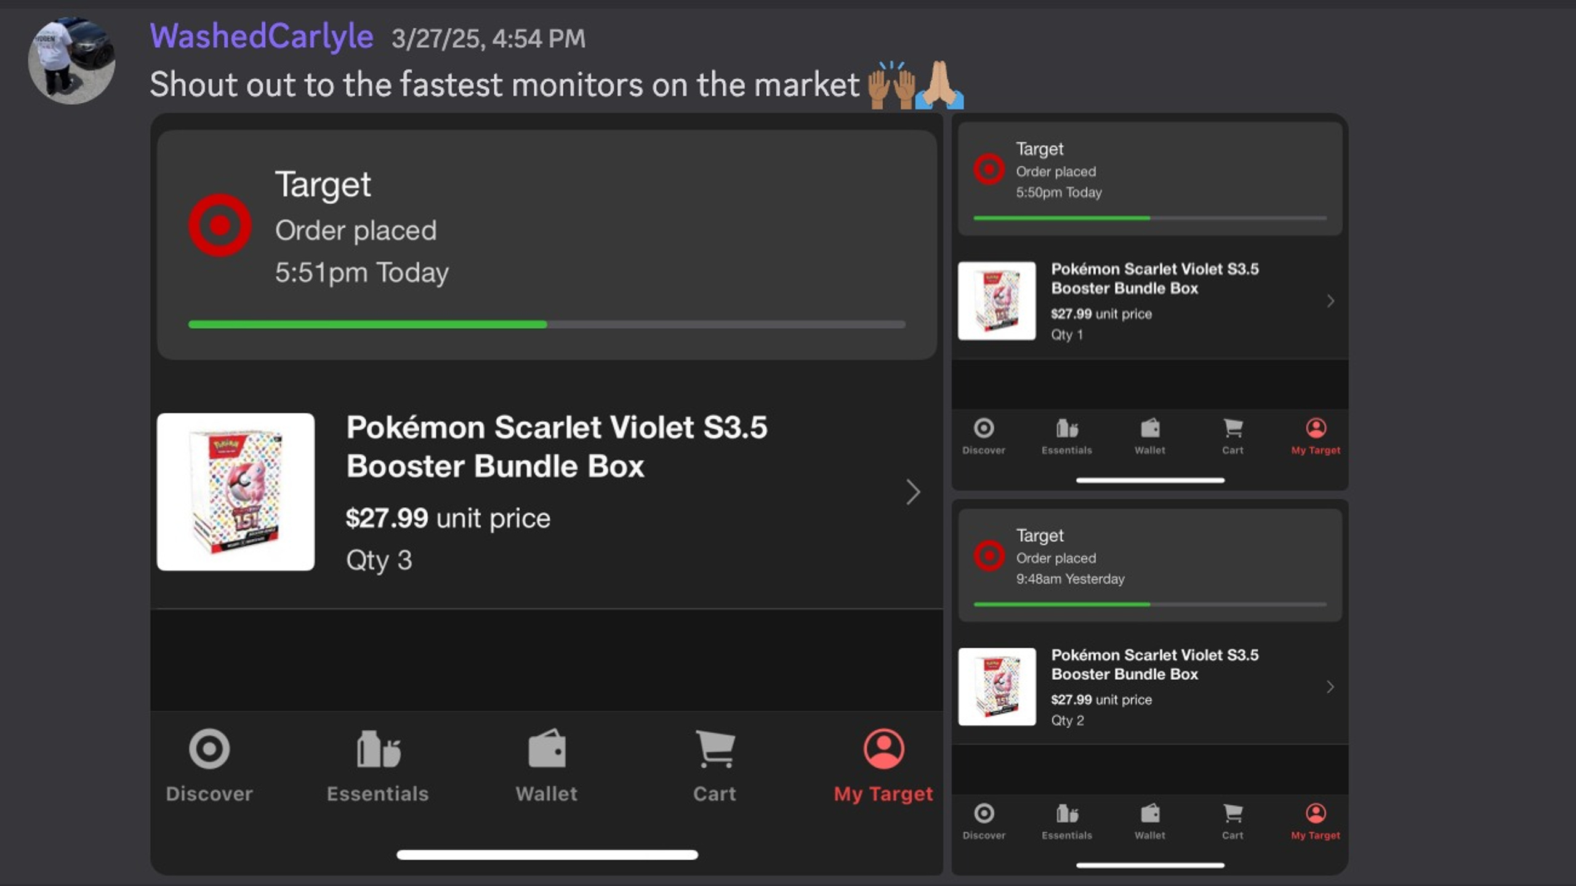Click the "Target" store name above the 5:51pm order

[323, 185]
